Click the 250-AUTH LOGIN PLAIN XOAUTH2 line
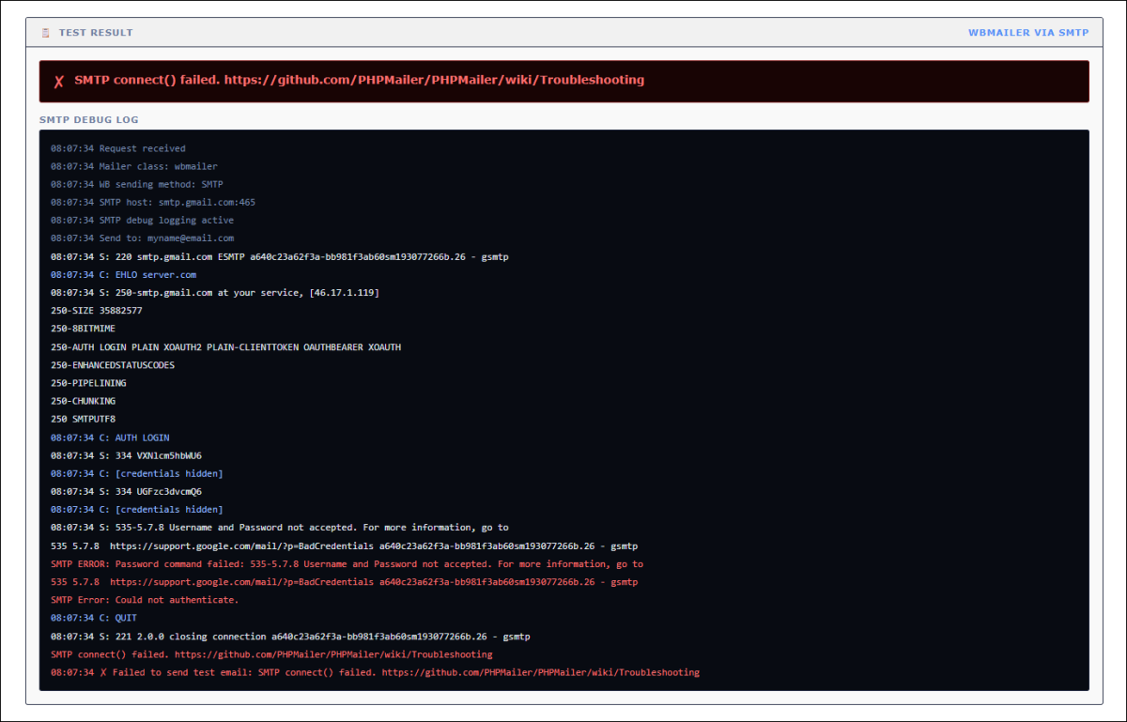The width and height of the screenshot is (1127, 722). tap(225, 347)
